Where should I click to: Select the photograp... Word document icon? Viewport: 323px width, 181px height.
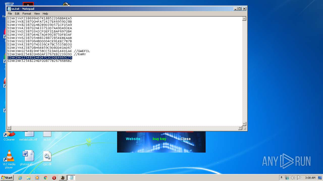tap(28, 158)
